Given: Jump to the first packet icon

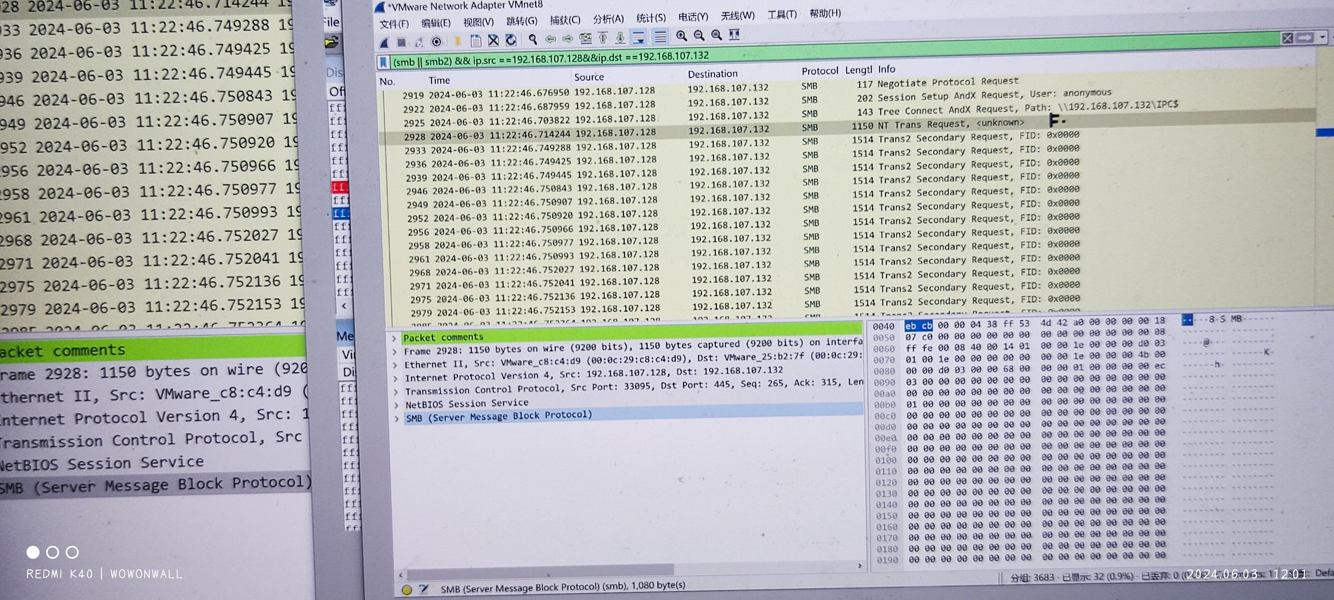Looking at the screenshot, I should tap(603, 37).
